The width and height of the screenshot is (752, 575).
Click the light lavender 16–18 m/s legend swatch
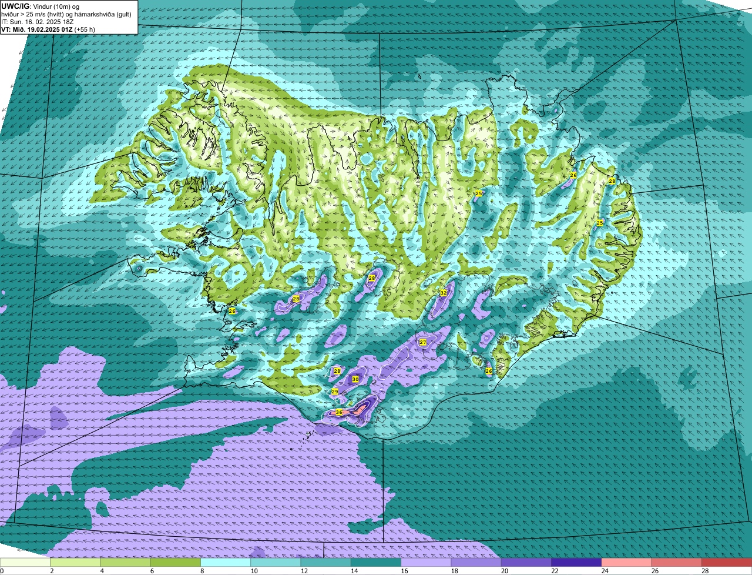[x=427, y=562]
